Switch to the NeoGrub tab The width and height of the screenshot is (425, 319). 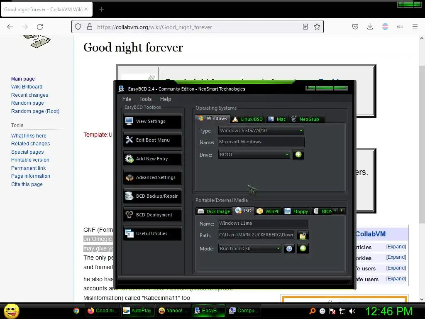click(306, 119)
